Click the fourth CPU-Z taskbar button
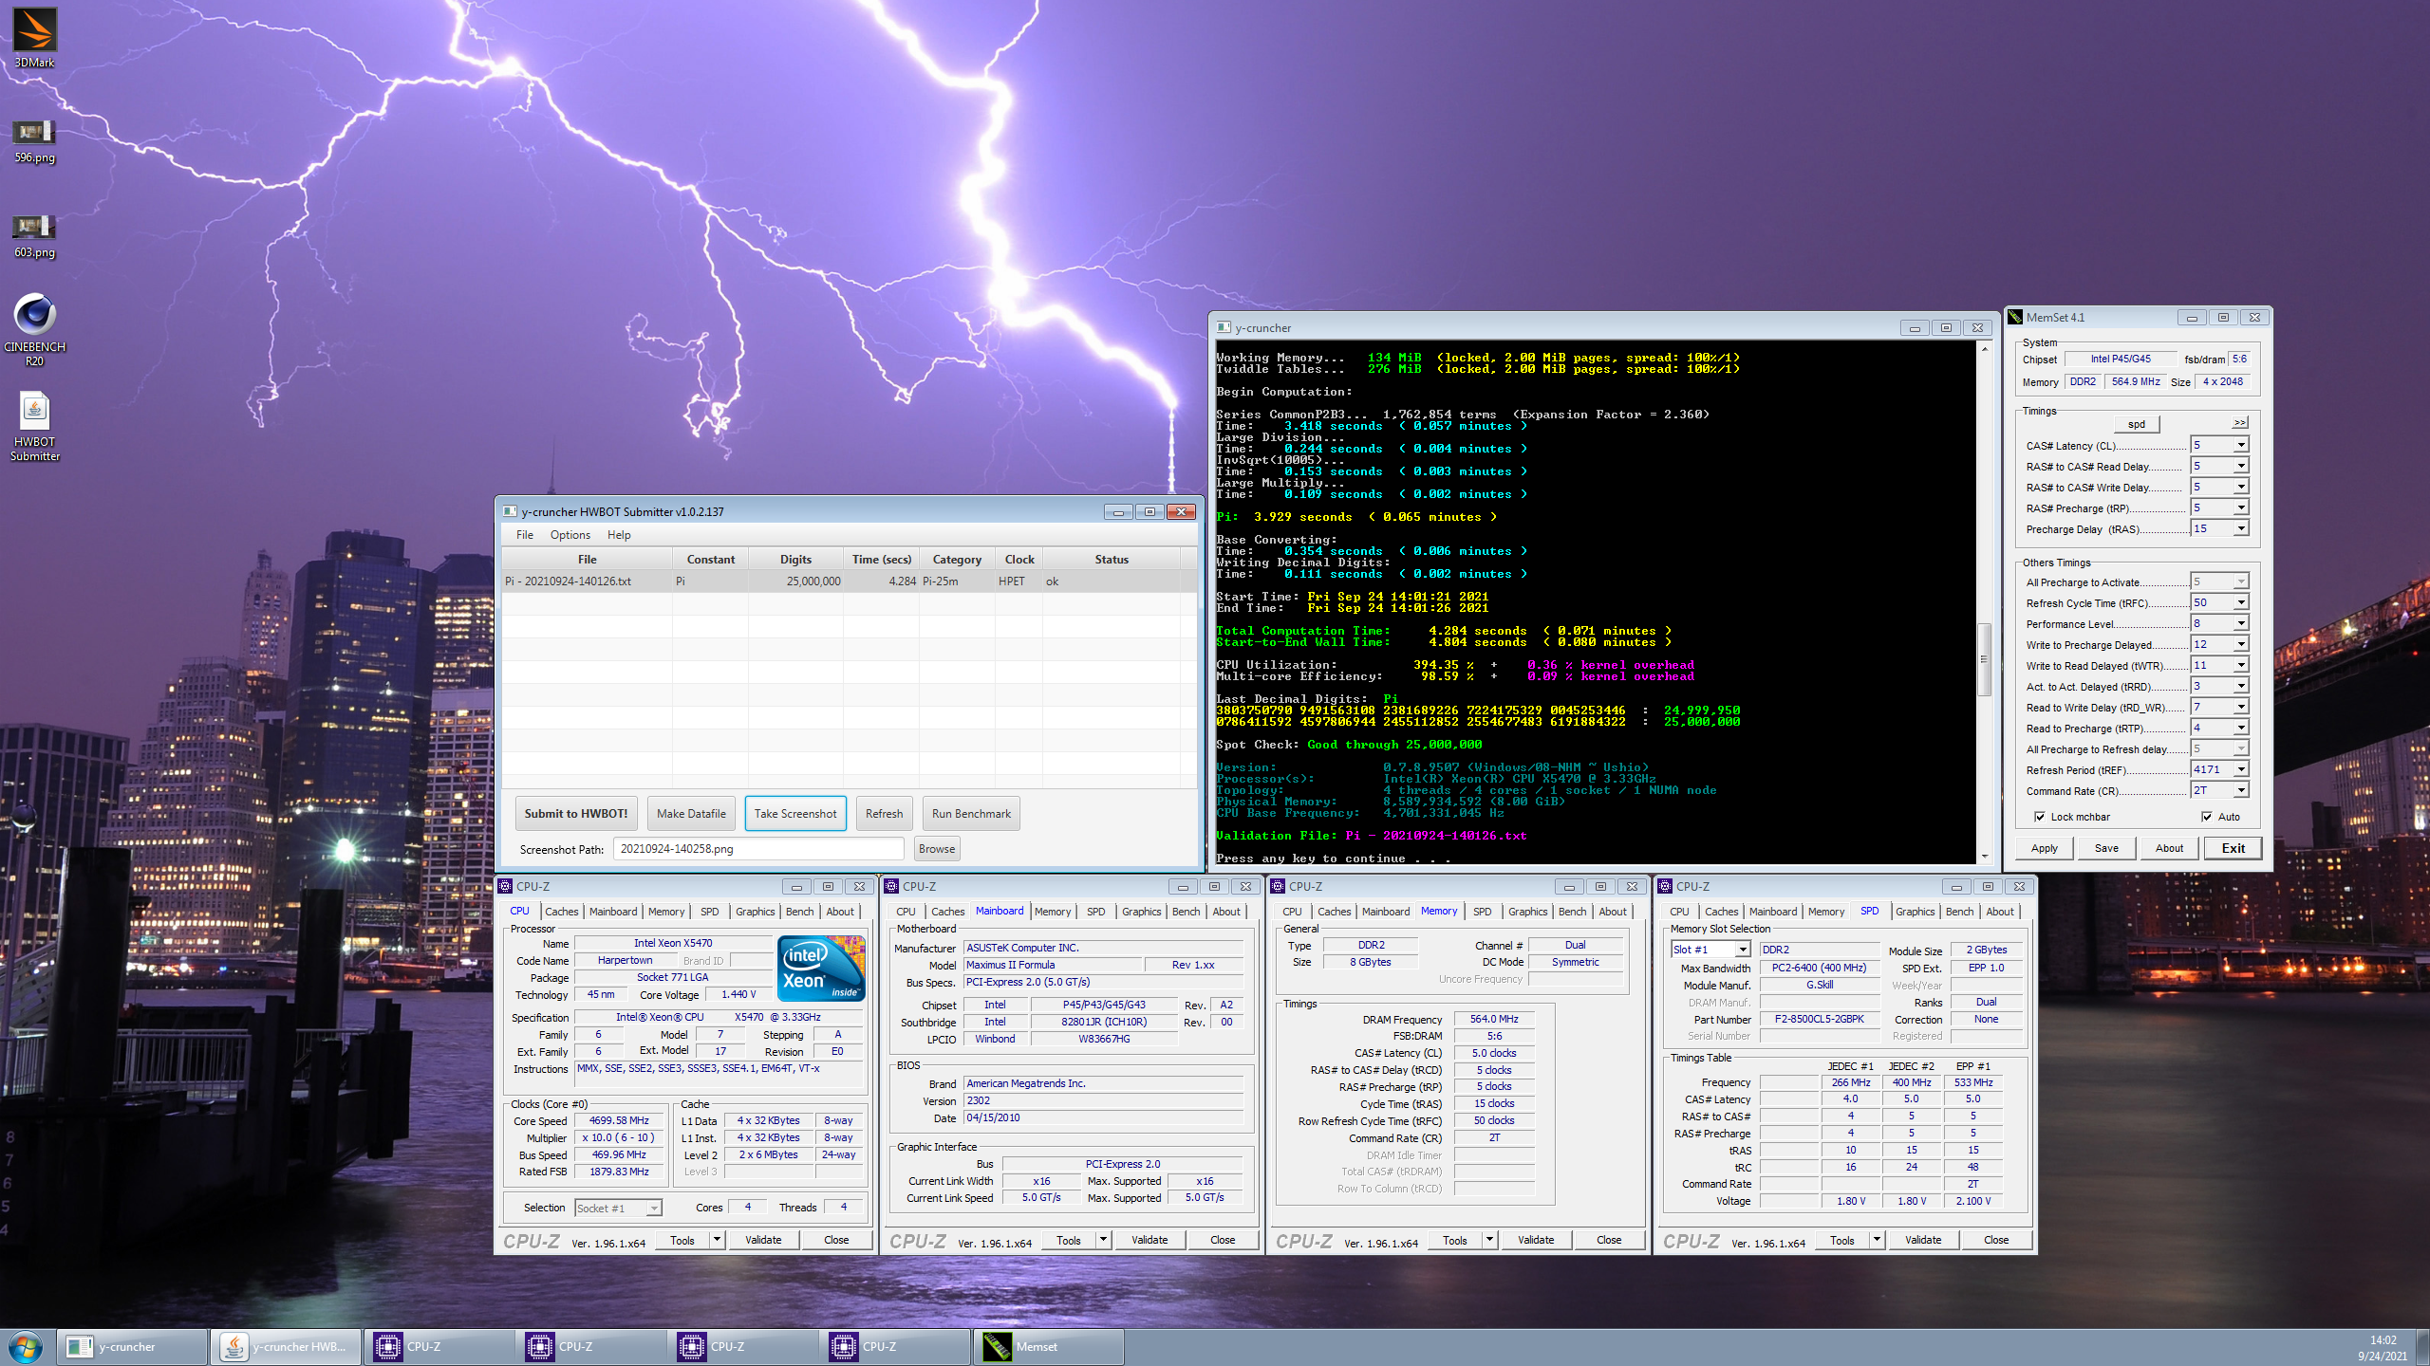 (x=894, y=1347)
